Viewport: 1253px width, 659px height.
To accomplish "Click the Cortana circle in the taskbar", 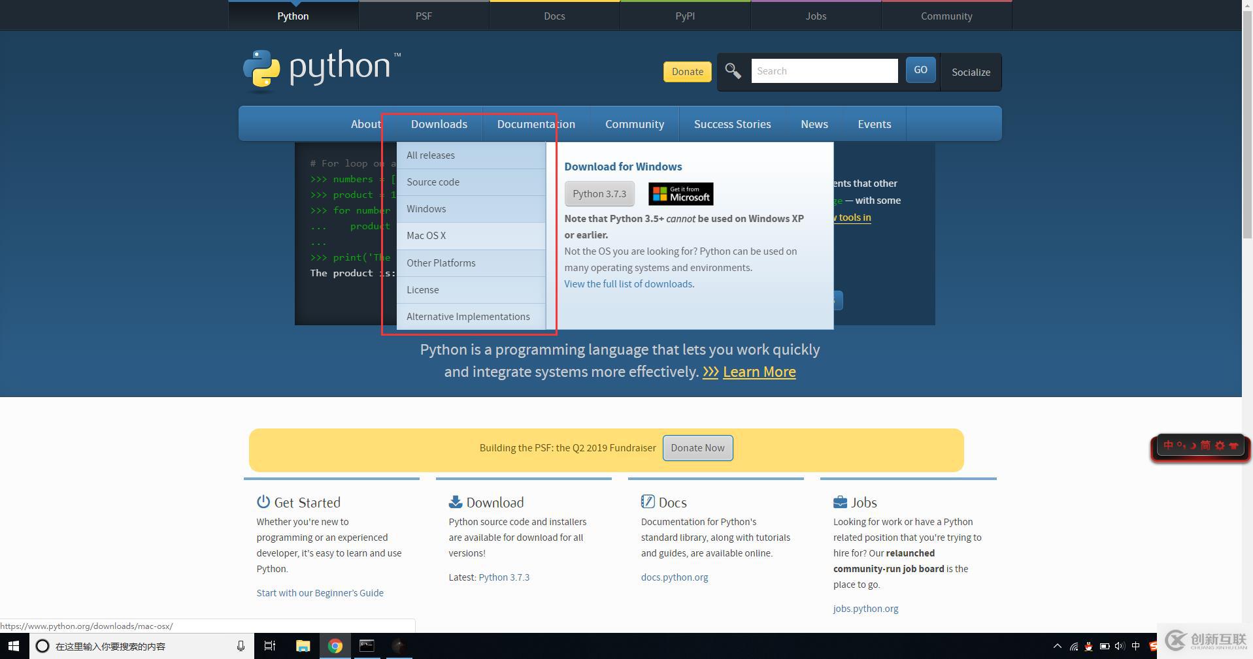I will pos(42,646).
